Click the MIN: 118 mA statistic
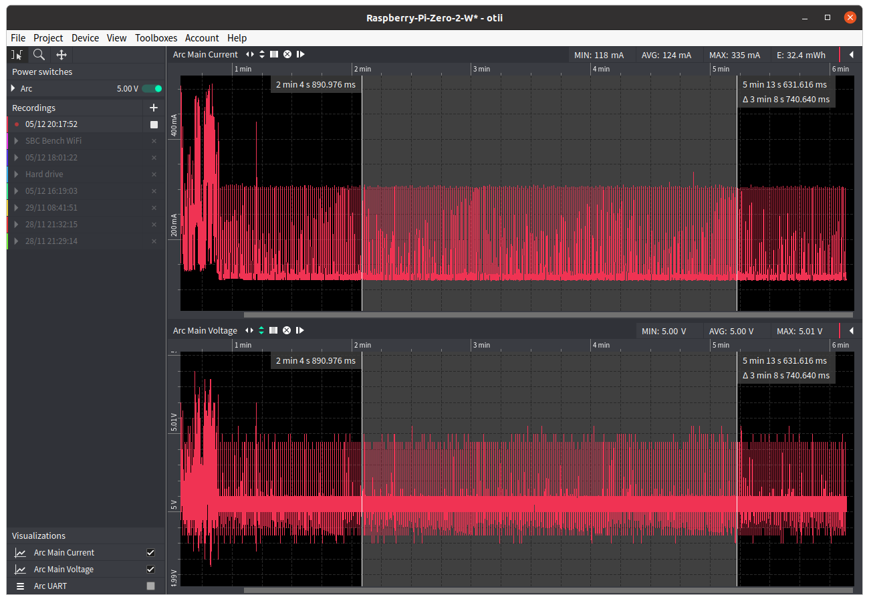 click(599, 55)
